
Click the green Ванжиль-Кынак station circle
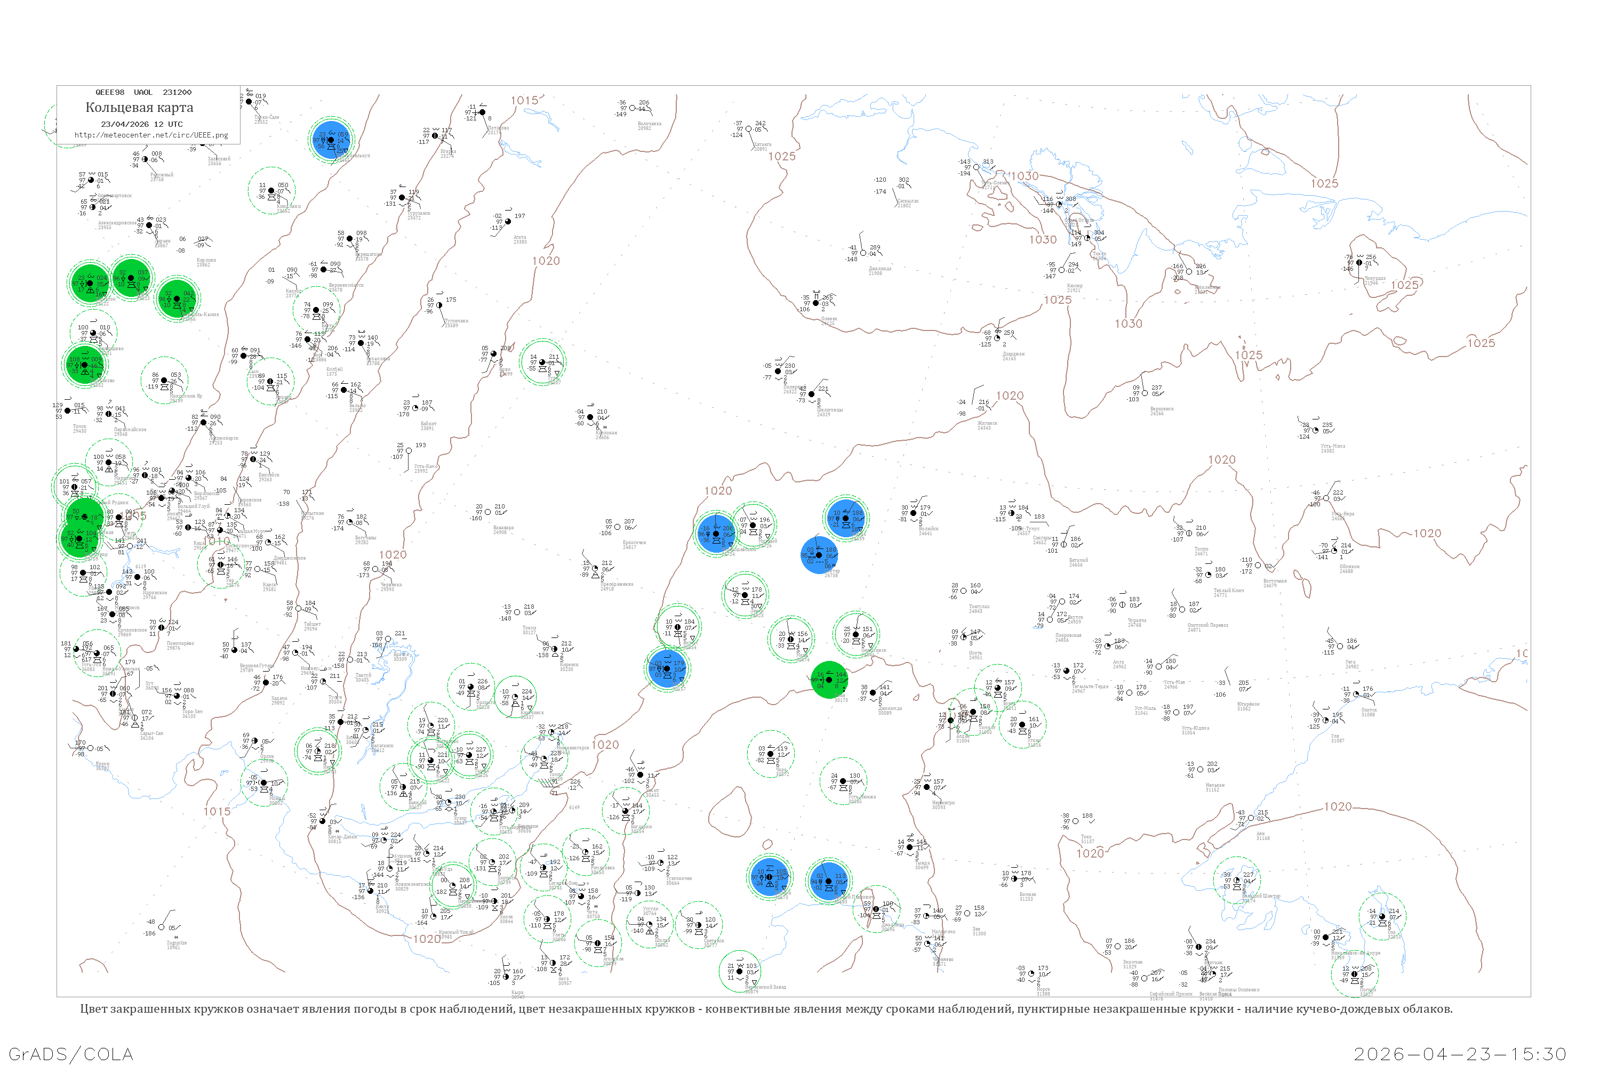tap(177, 299)
